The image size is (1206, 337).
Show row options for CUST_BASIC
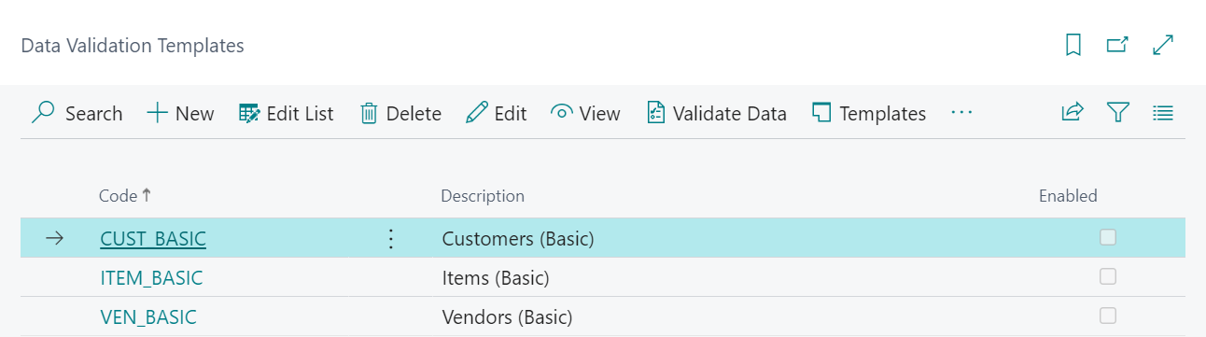click(x=391, y=239)
